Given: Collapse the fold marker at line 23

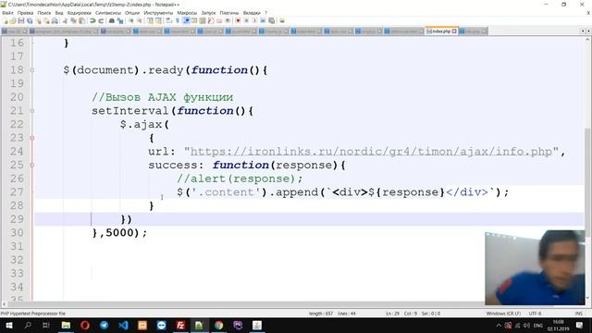Looking at the screenshot, I should [x=32, y=138].
